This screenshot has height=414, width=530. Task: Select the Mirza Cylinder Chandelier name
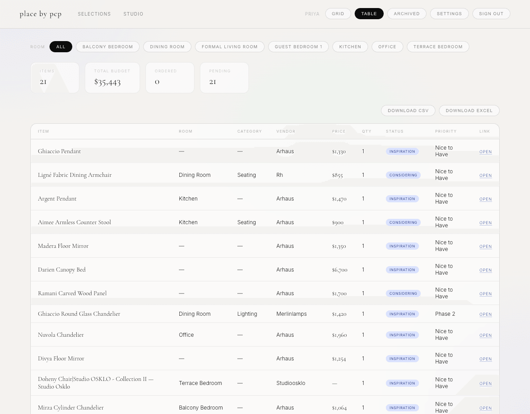[x=70, y=408]
